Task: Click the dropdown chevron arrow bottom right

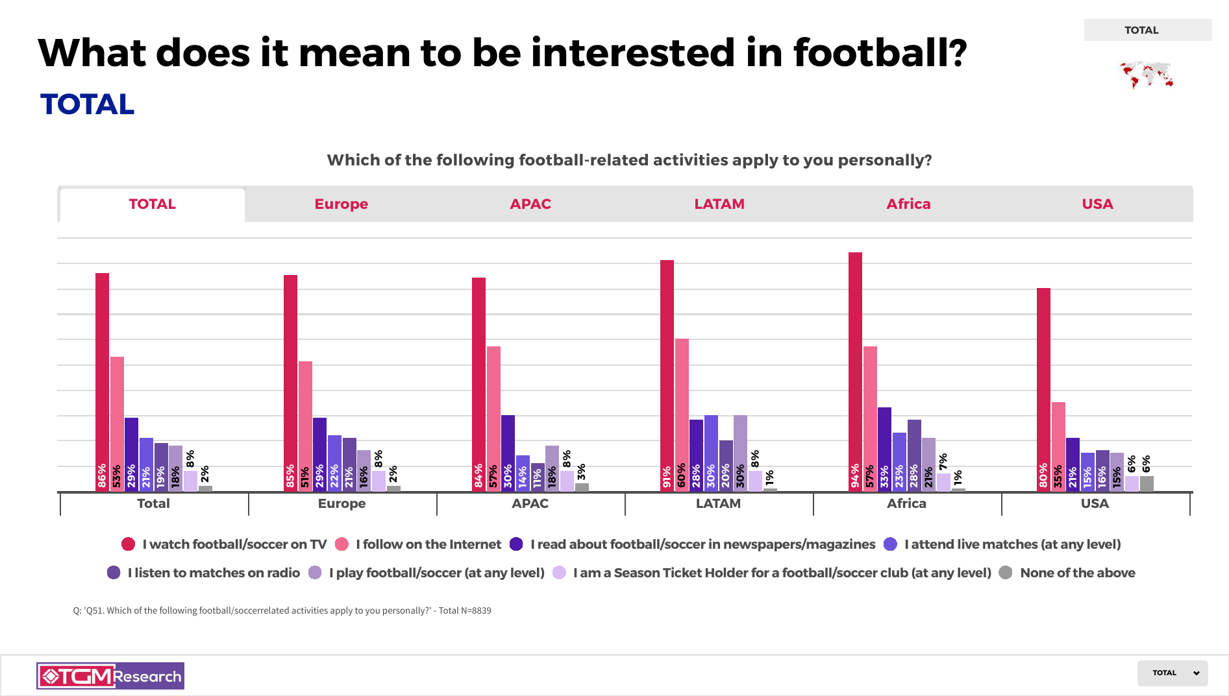Action: [x=1196, y=673]
